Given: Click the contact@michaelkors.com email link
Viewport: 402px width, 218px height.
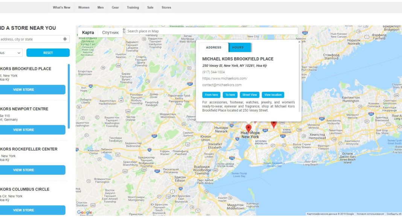Looking at the screenshot, I should coord(222,85).
